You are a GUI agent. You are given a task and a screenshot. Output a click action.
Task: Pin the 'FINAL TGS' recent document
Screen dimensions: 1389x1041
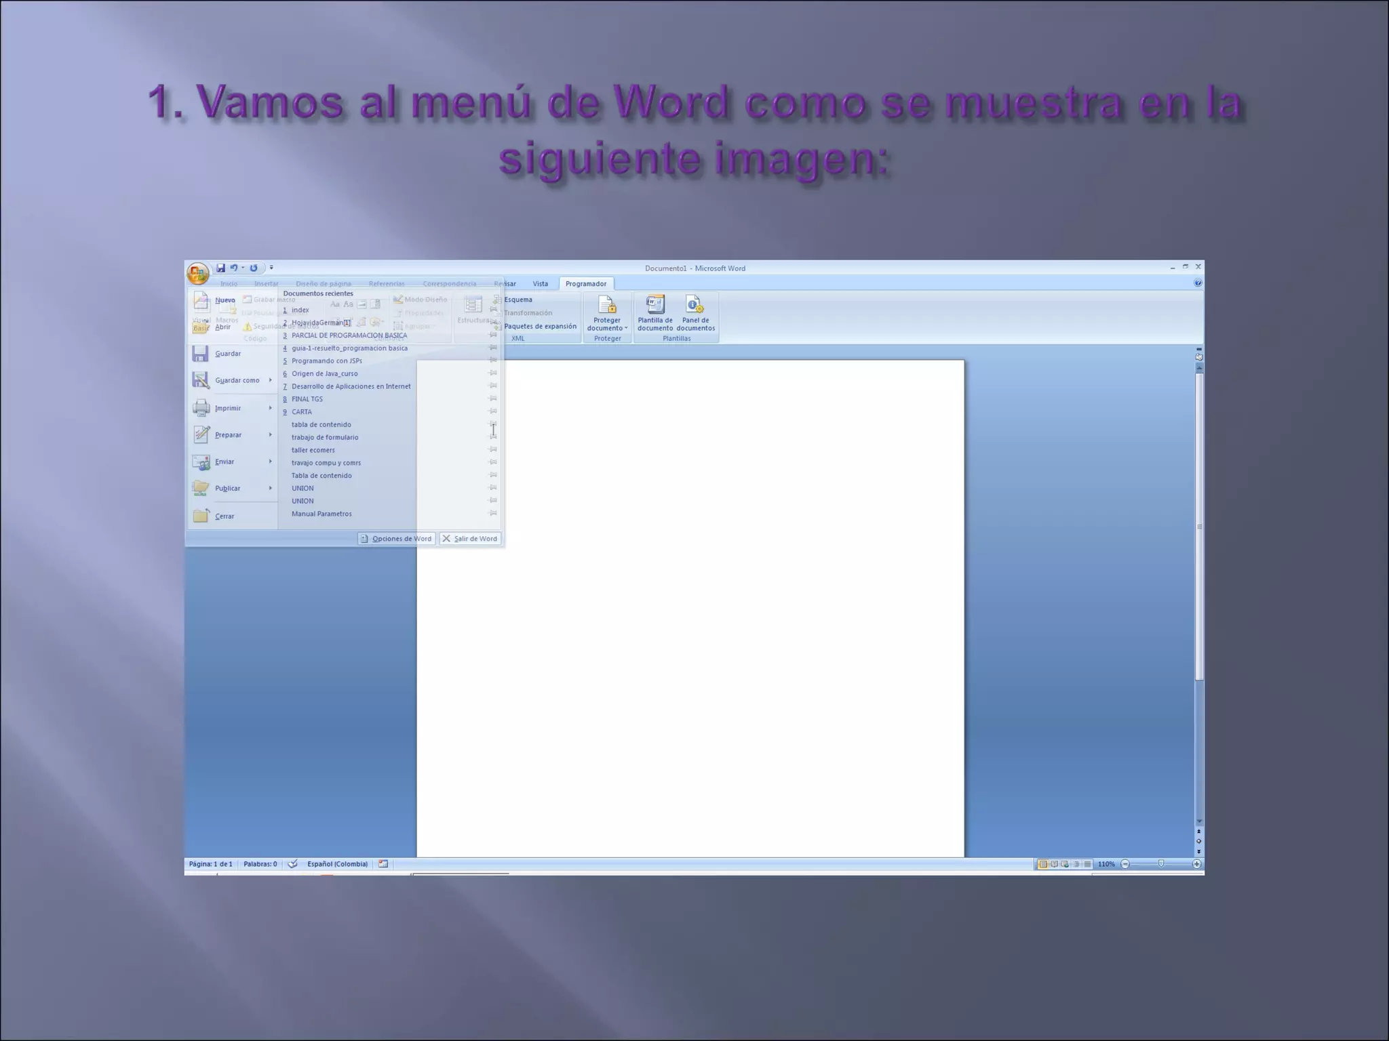tap(493, 399)
